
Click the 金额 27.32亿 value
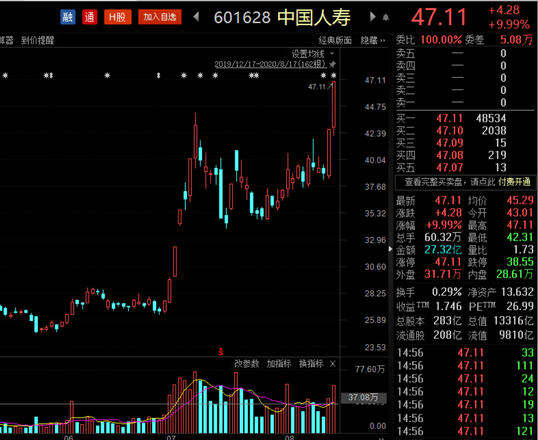click(443, 250)
